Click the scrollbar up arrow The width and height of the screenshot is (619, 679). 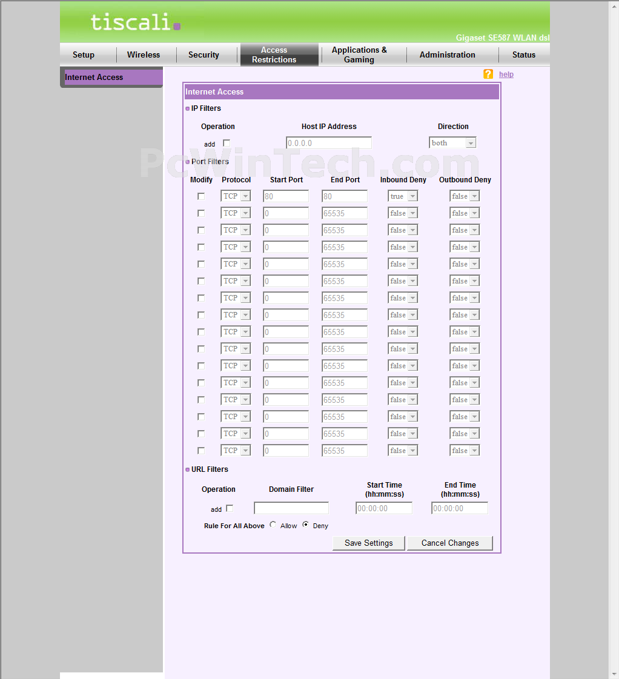pyautogui.click(x=614, y=6)
